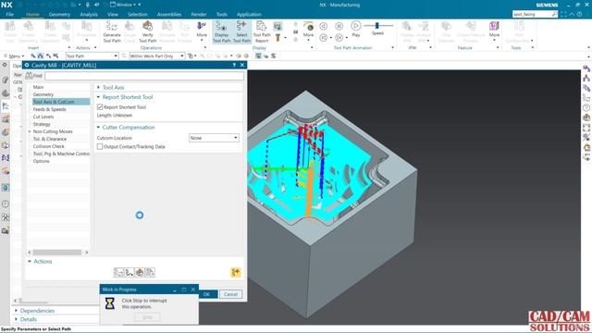This screenshot has height=333, width=592.
Task: Select Main in the dialog navigation list
Action: coord(38,87)
